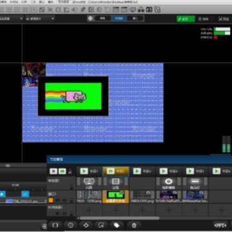Select the blue thumbnail under program 5
The image size is (232, 232).
(x=195, y=195)
